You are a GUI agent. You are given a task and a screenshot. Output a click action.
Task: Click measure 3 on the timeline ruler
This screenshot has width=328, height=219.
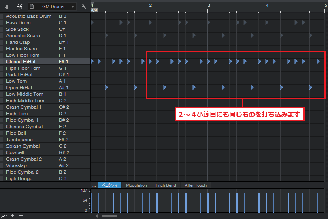(x=209, y=5)
